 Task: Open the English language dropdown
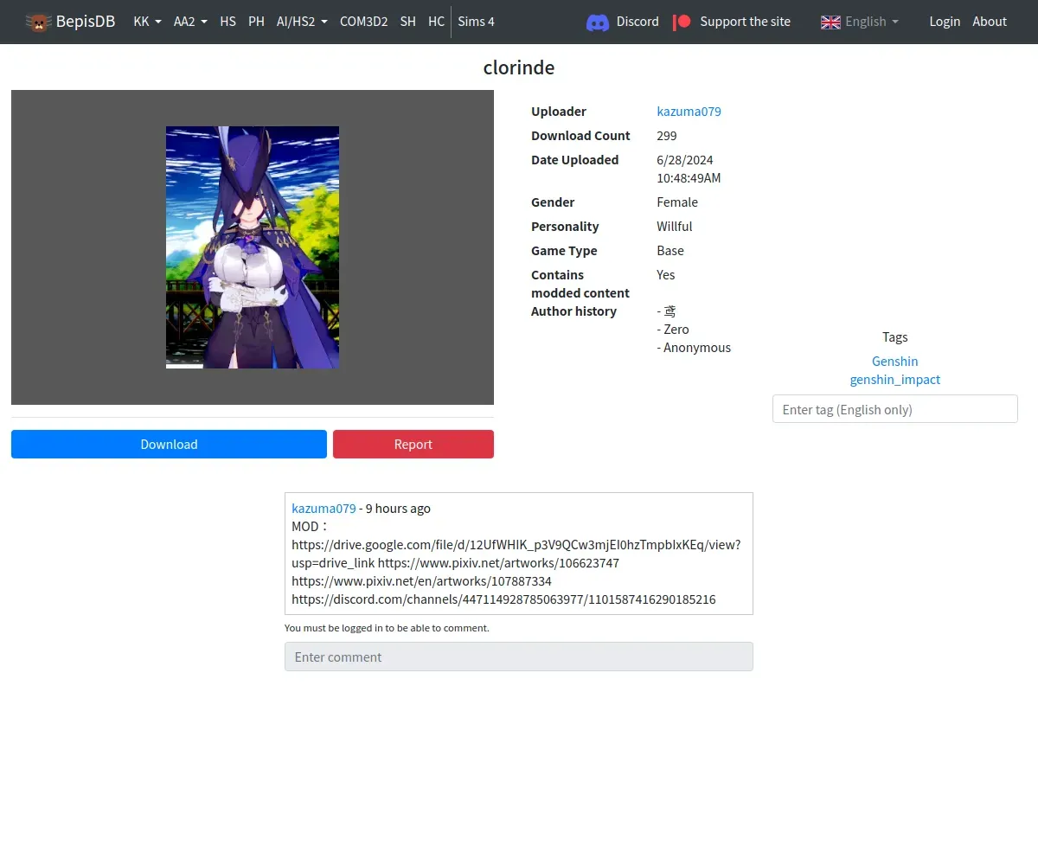coord(871,22)
